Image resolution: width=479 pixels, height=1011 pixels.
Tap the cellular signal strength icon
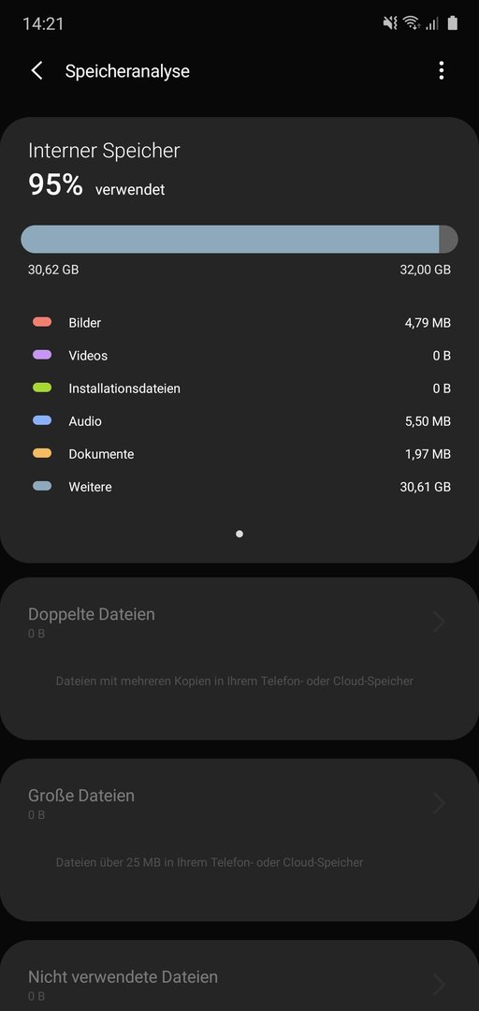432,23
